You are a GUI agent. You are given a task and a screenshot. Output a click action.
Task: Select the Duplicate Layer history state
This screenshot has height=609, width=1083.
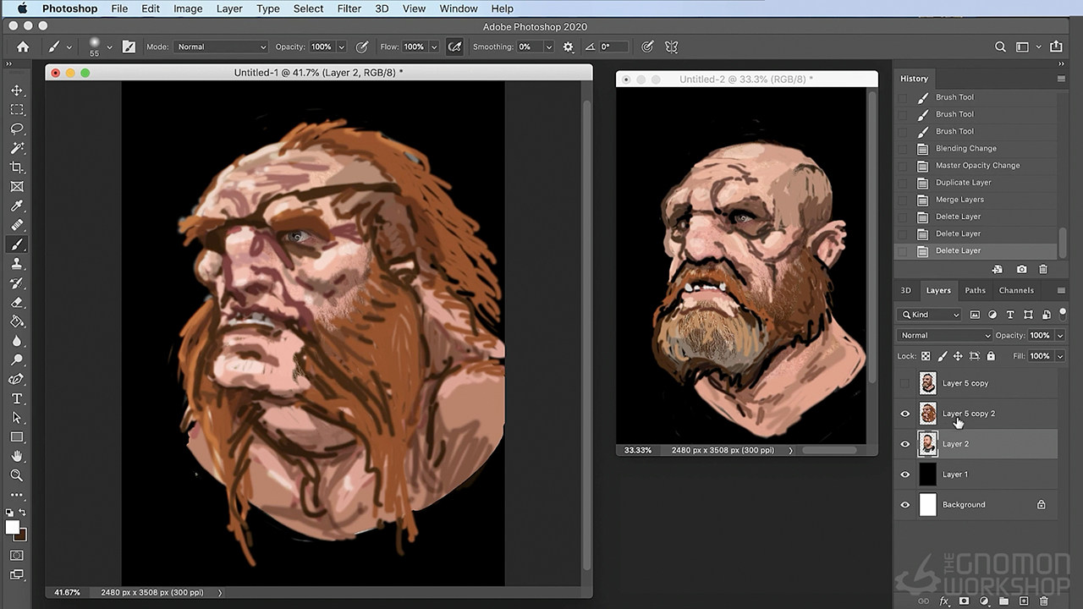click(963, 183)
